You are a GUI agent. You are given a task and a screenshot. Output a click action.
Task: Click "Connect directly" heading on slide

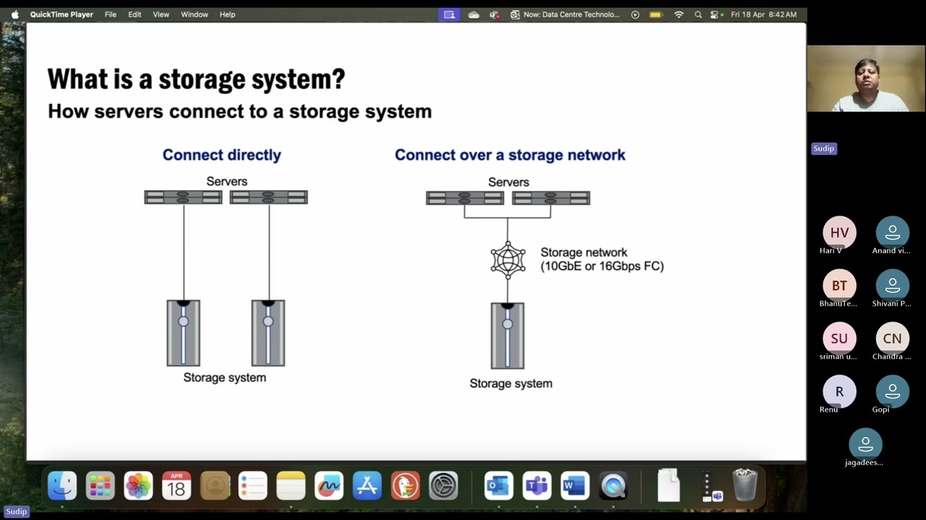221,155
